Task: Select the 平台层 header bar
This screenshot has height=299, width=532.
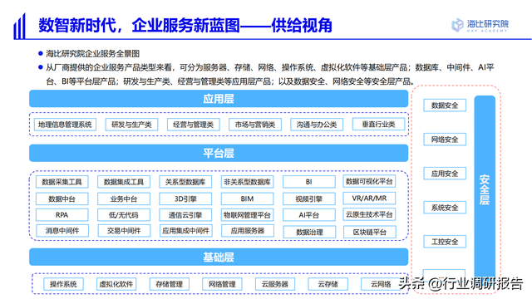Action: 219,153
